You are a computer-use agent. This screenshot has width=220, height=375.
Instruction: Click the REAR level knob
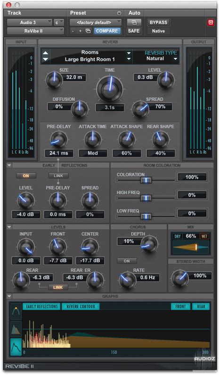[21, 280]
